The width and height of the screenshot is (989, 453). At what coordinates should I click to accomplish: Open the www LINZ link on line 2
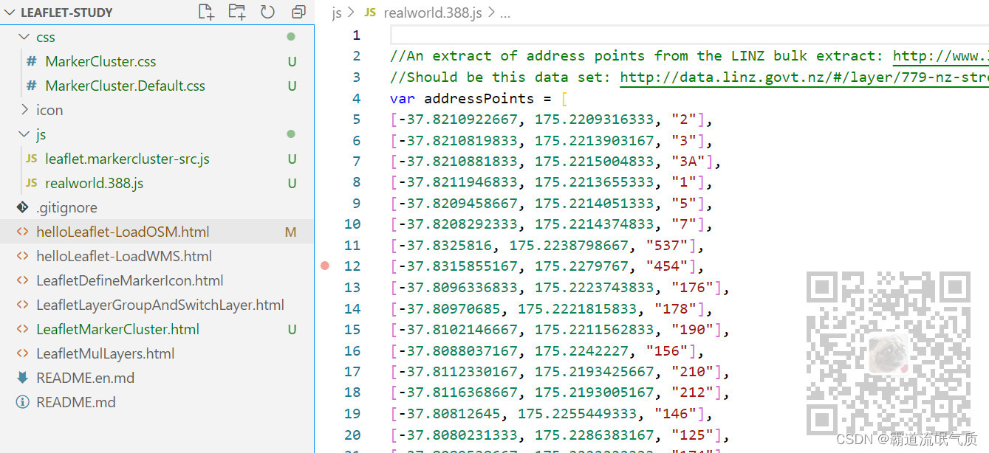tap(941, 56)
